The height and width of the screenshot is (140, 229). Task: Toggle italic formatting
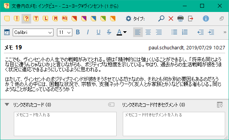pos(88,32)
